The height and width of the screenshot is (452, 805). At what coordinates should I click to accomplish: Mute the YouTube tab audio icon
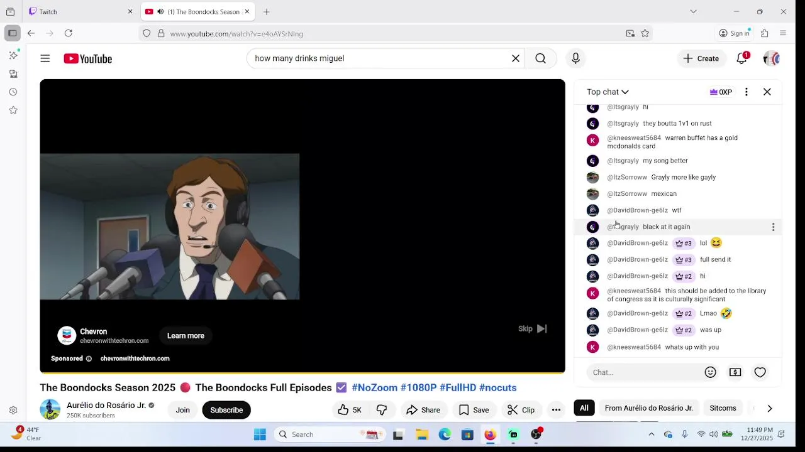point(160,12)
